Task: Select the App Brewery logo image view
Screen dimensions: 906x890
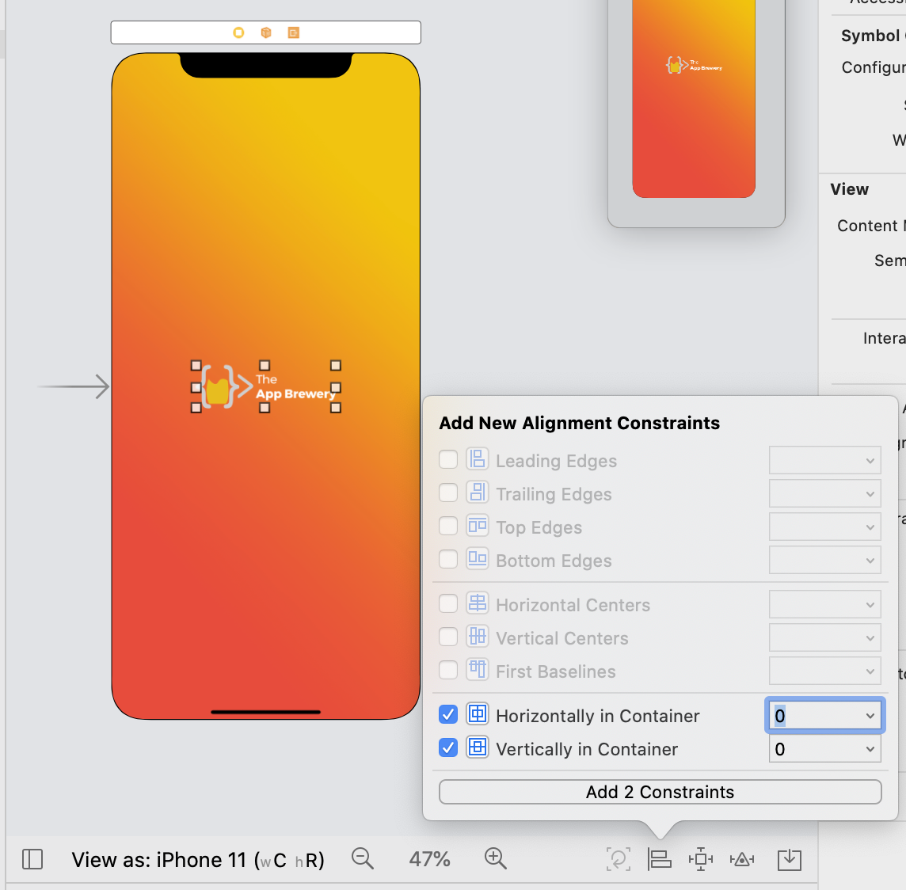Action: 266,386
